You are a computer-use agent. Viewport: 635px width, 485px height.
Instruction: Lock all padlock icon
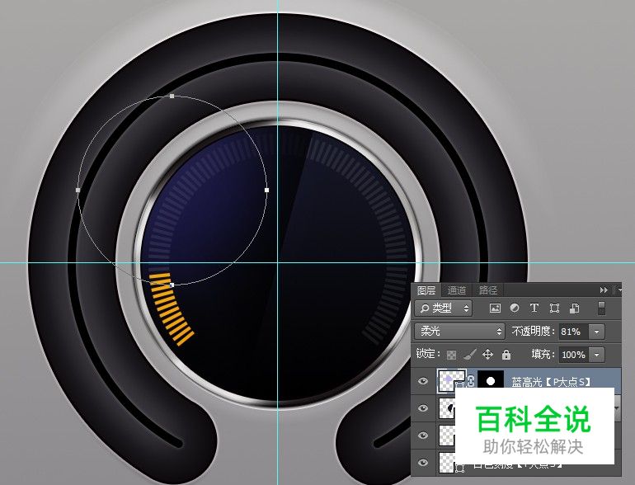click(506, 355)
